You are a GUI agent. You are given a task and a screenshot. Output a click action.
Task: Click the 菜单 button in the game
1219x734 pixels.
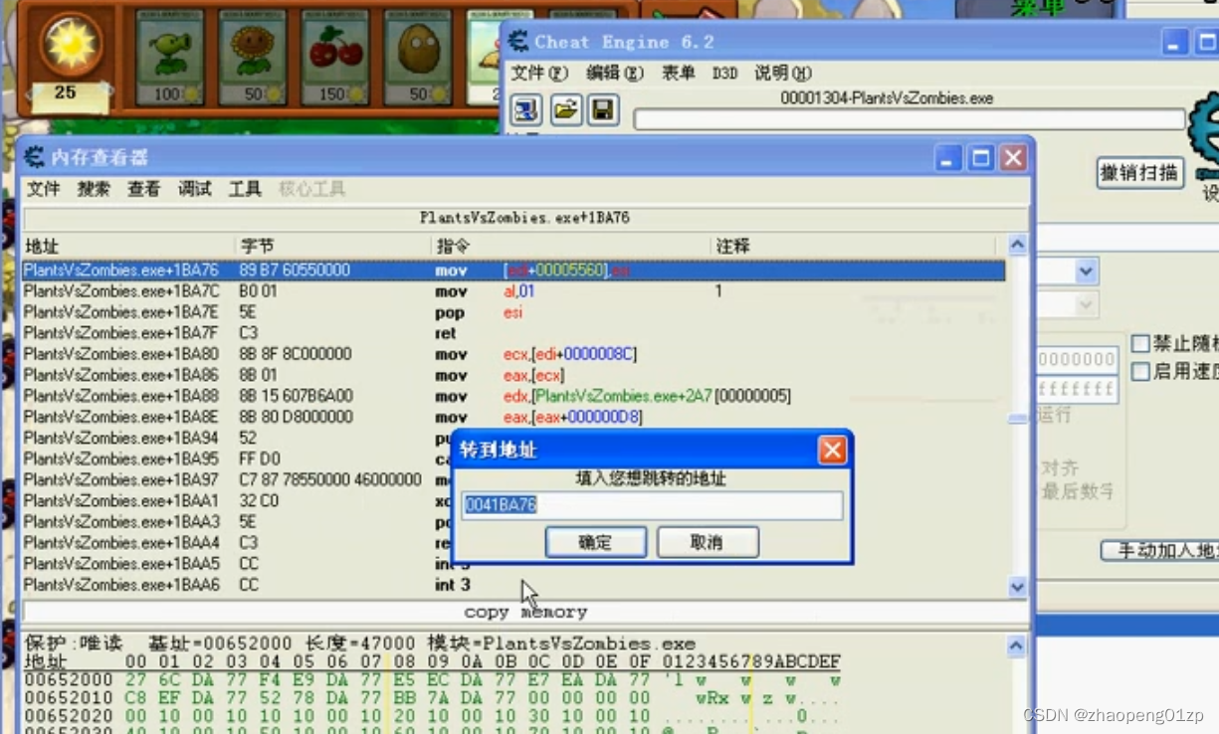pos(1039,9)
